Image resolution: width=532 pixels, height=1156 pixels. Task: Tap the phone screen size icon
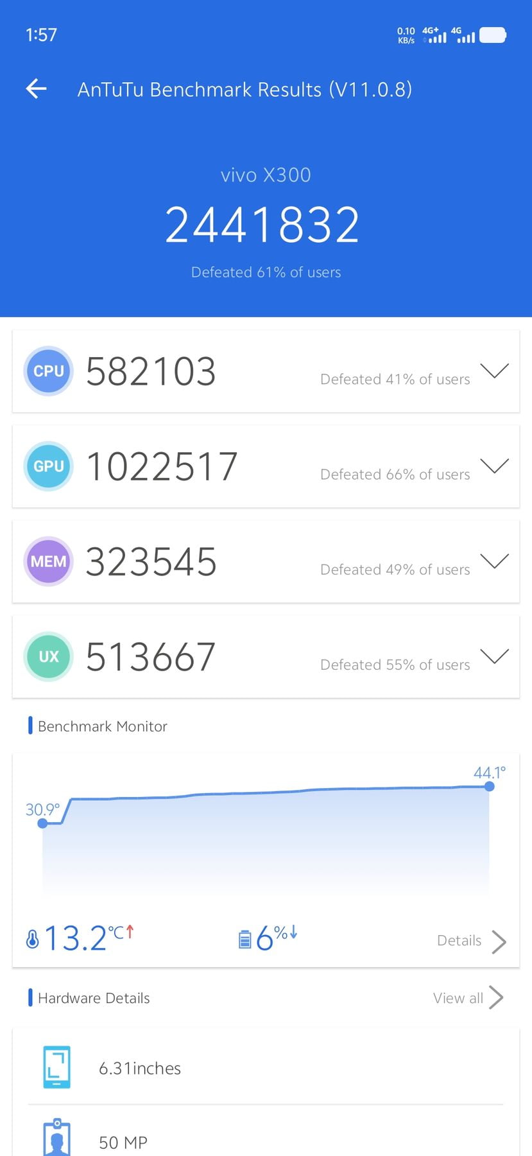coord(56,1067)
